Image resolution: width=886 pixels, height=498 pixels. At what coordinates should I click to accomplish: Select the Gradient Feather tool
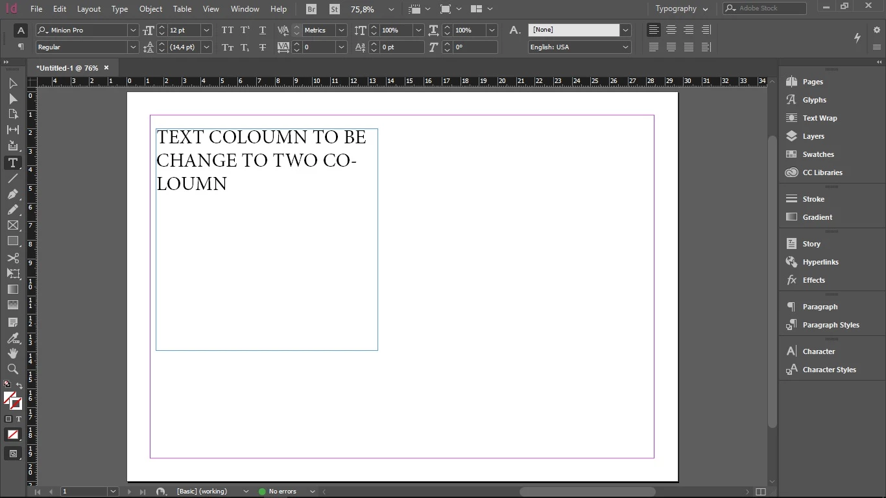13,305
